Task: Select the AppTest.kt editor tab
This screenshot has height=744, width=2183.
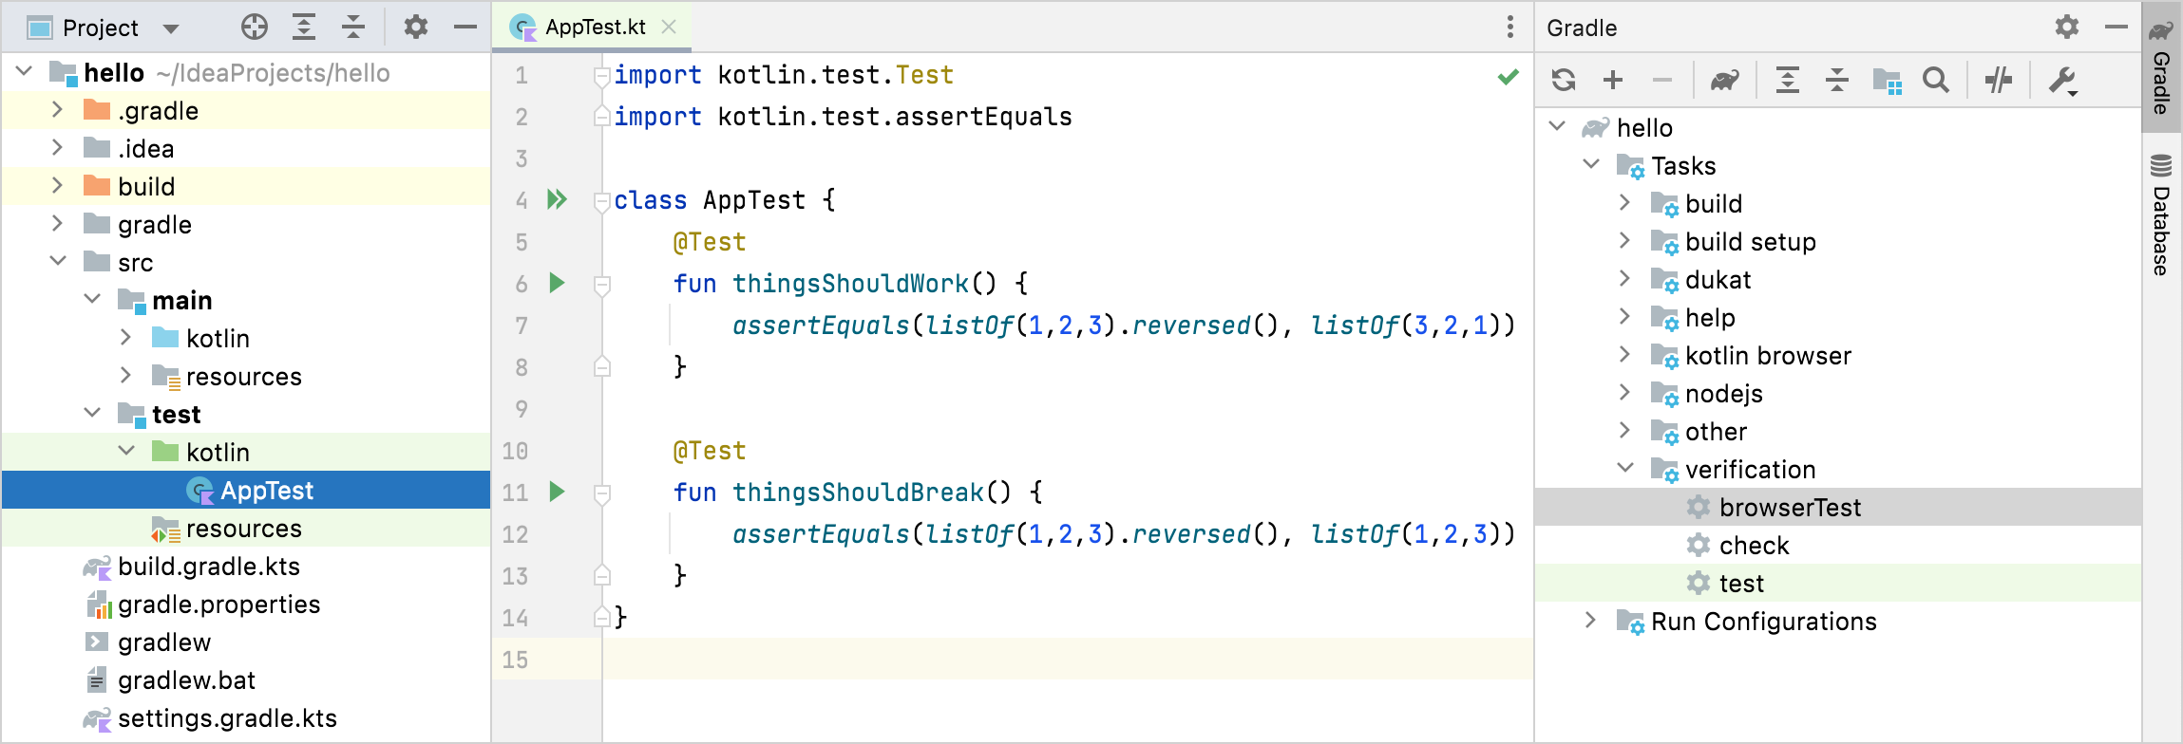Action: pos(594,27)
